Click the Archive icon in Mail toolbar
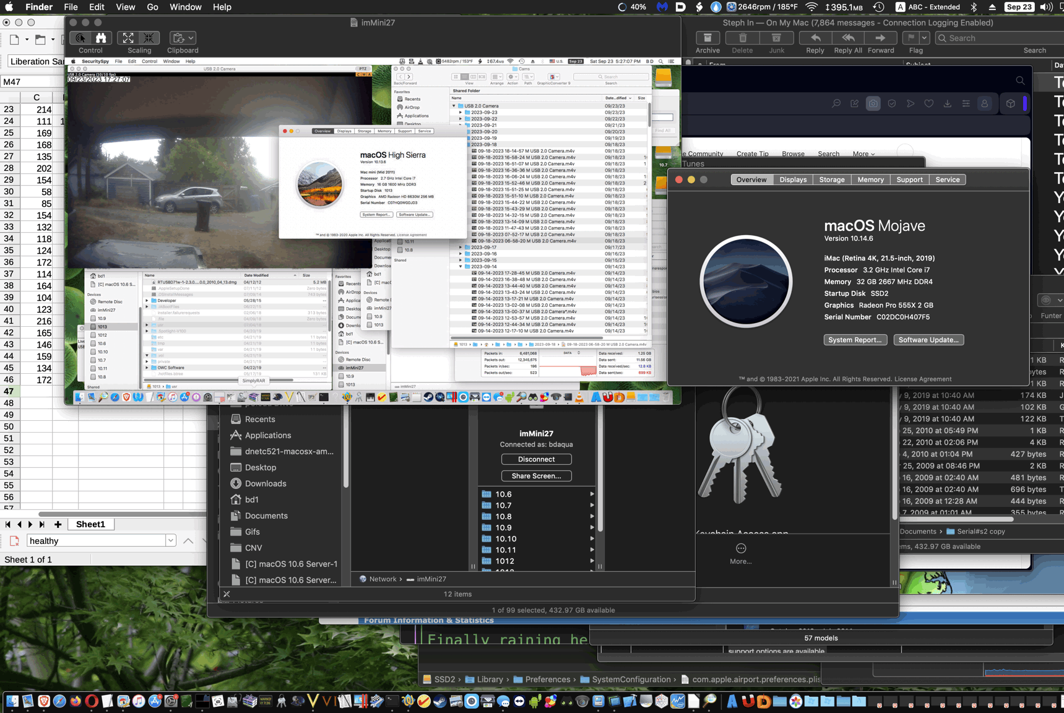The height and width of the screenshot is (713, 1064). (x=707, y=38)
